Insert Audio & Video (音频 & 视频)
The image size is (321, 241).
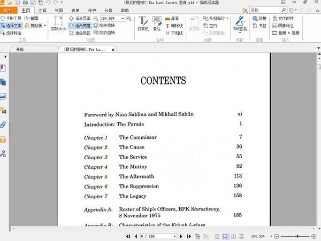(x=286, y=33)
